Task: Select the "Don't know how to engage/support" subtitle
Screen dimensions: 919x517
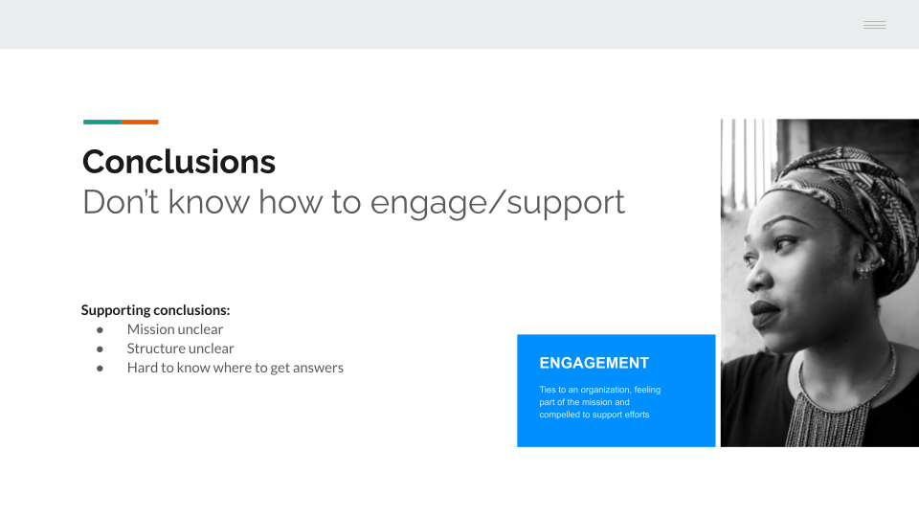Action: pyautogui.click(x=353, y=203)
